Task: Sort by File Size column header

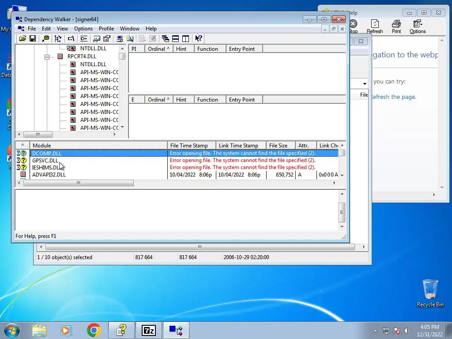Action: coord(281,146)
